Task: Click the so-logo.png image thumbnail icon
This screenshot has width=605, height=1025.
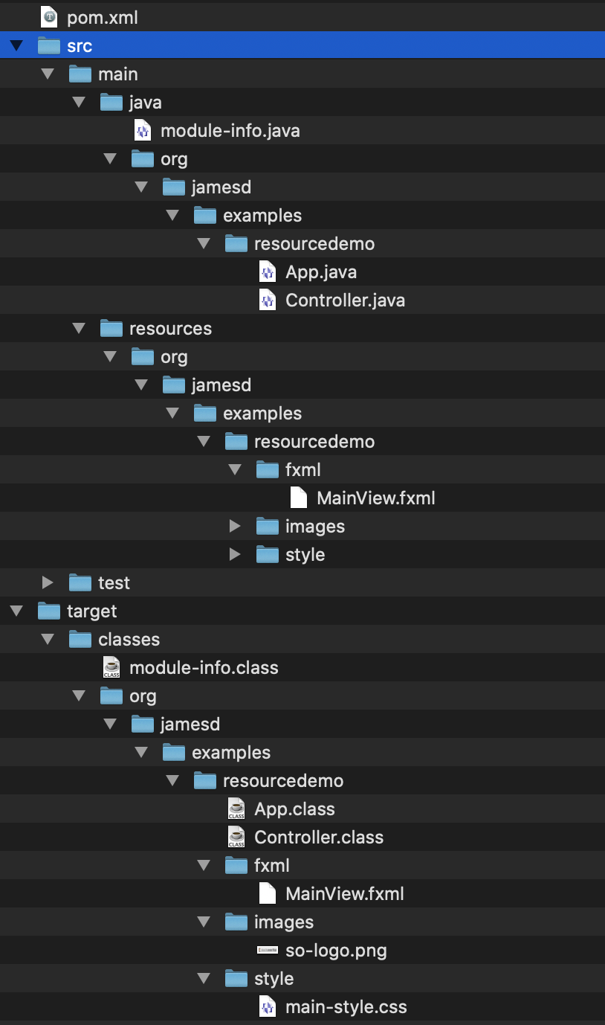Action: 268,950
